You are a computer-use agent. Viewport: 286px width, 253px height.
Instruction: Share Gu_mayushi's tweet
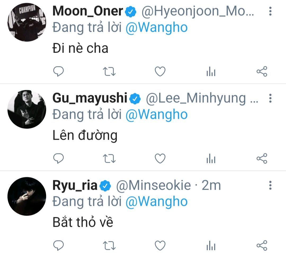(262, 158)
